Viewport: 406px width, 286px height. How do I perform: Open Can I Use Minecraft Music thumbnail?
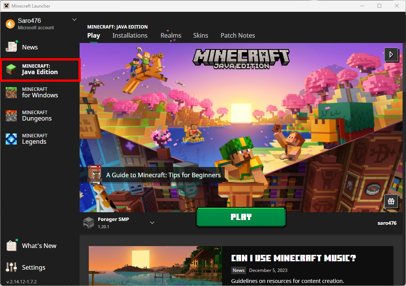pyautogui.click(x=155, y=266)
